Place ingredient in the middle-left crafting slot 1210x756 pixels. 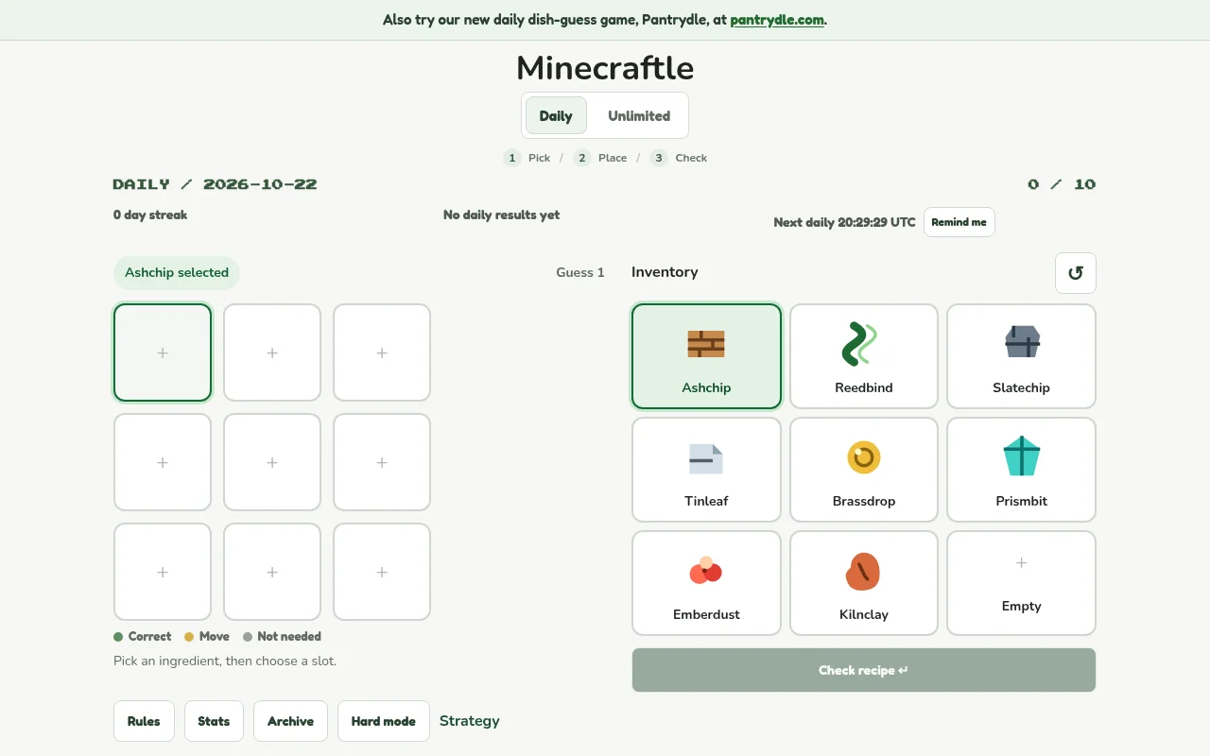tap(163, 462)
